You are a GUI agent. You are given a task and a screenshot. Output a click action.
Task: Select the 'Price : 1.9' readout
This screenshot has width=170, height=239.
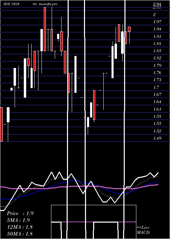20,213
